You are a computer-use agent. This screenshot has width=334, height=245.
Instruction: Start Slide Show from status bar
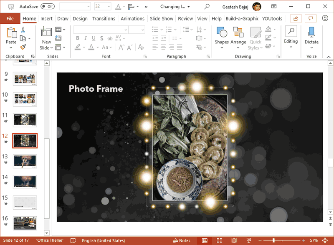pyautogui.click(x=249, y=240)
